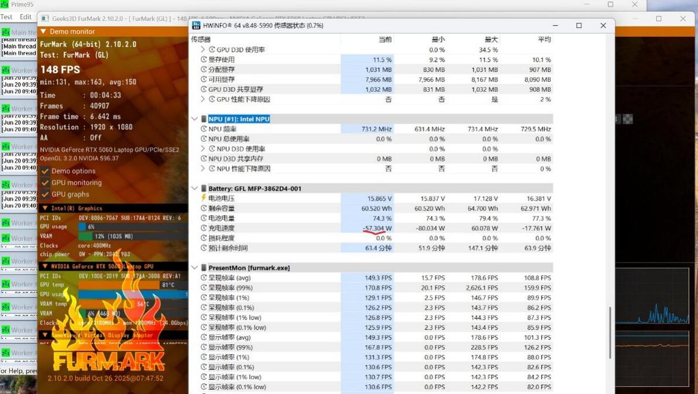Click the Prime95 Main thread window icon
Image resolution: width=698 pixels, height=394 pixels.
(5, 32)
